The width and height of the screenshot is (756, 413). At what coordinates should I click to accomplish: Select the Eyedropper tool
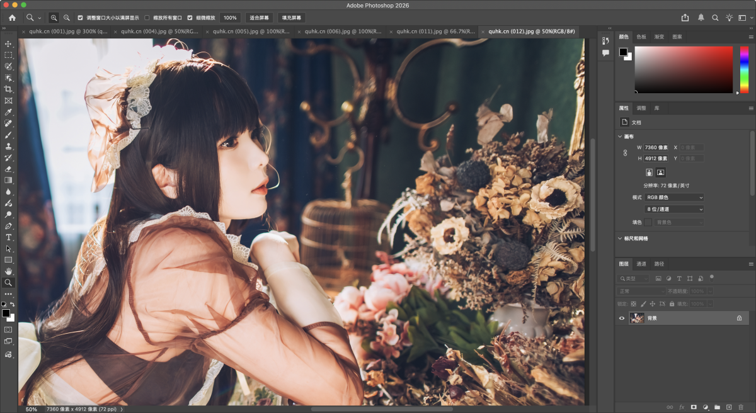click(x=9, y=112)
